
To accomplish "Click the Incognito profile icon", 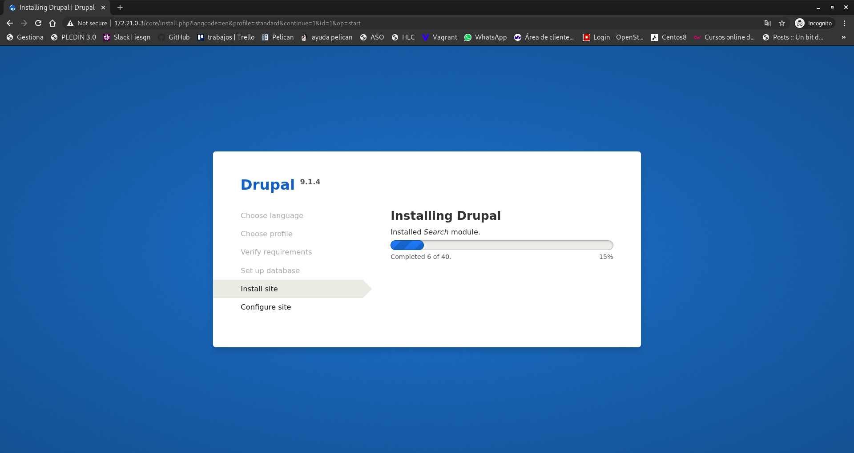I will (x=800, y=23).
